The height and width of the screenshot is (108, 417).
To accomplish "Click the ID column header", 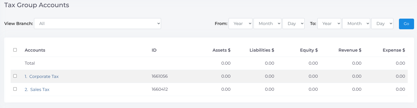I will 154,50.
